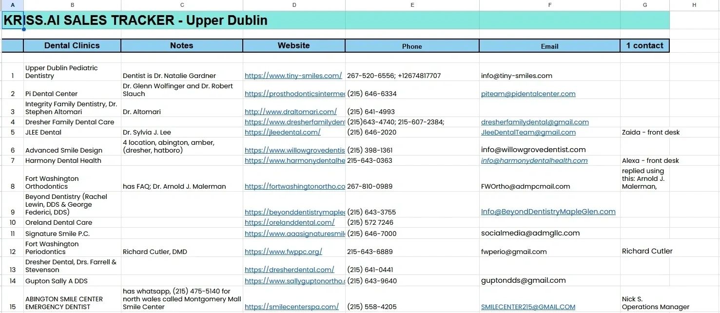This screenshot has height=313, width=720.
Task: Click the SMILECENTER215@GMAIL.COM email link
Action: click(x=528, y=307)
